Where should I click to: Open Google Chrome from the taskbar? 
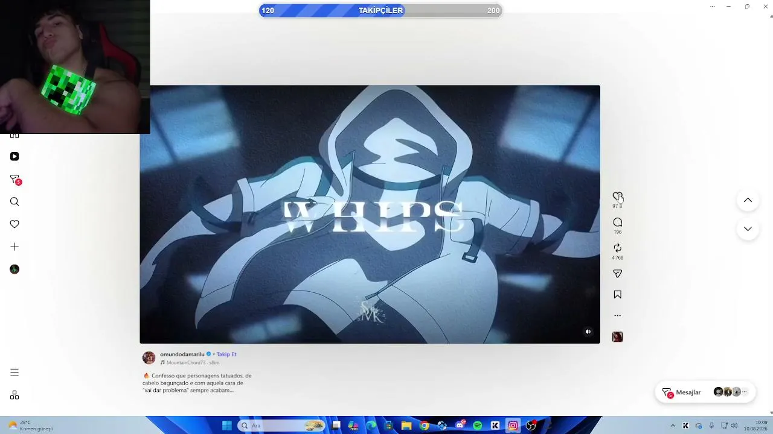(x=425, y=426)
